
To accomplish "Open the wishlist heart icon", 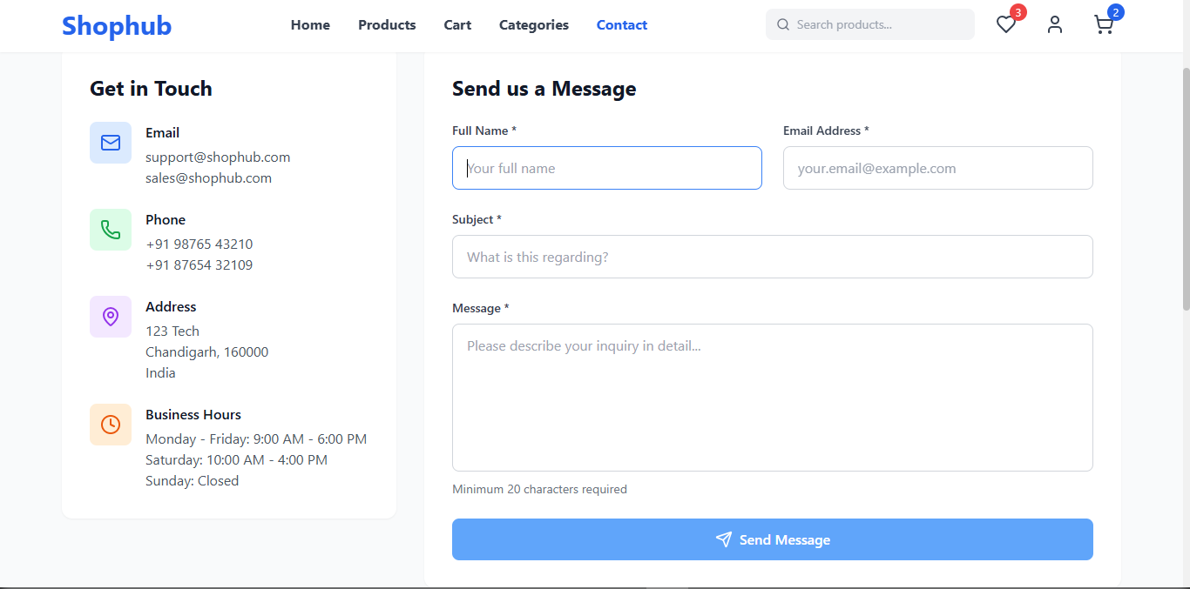I will point(1006,25).
